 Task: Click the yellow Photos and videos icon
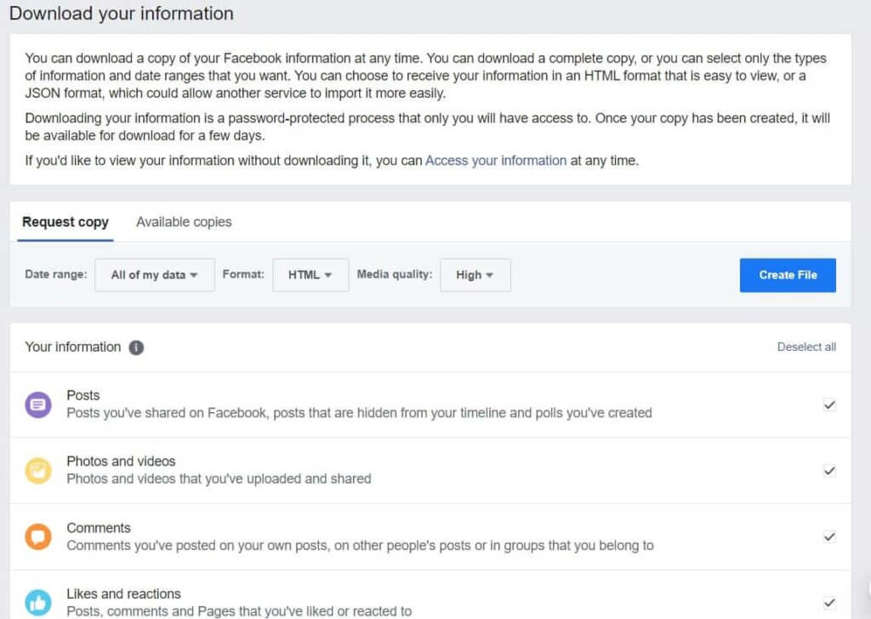(37, 471)
